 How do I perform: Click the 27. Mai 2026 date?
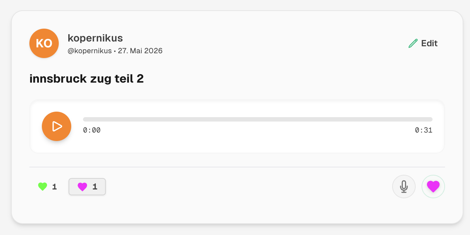pyautogui.click(x=140, y=51)
